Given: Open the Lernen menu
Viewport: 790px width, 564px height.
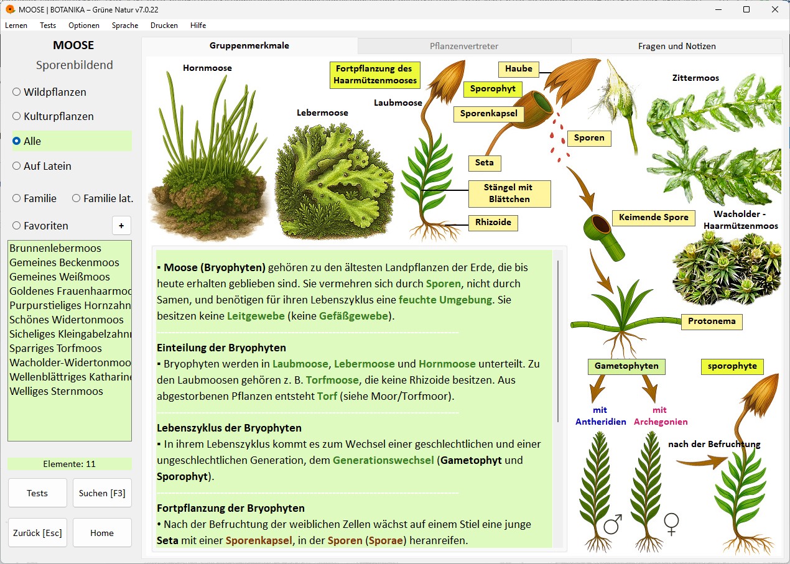Looking at the screenshot, I should click(x=16, y=25).
